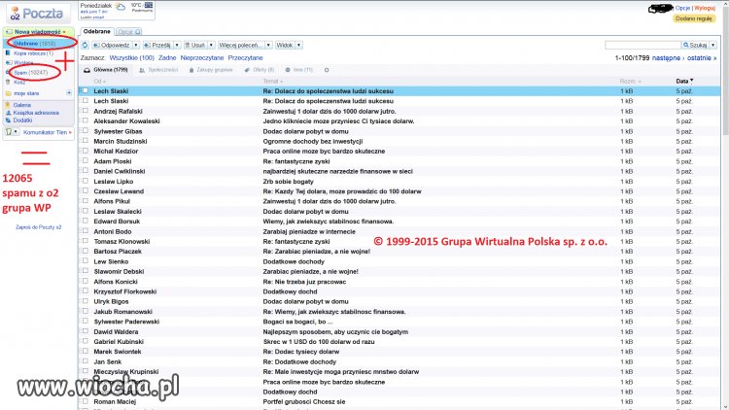Click the o2 Poczta logo
This screenshot has width=729, height=410.
point(37,14)
